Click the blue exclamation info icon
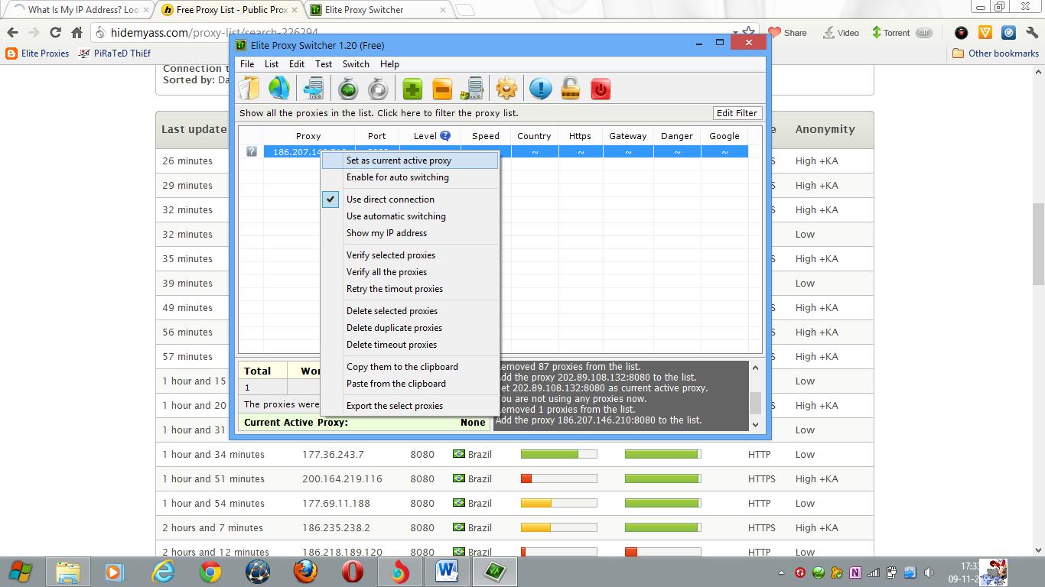 [540, 89]
